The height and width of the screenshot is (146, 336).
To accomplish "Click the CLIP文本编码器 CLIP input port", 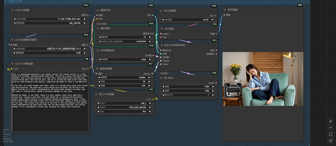I will tap(12, 69).
